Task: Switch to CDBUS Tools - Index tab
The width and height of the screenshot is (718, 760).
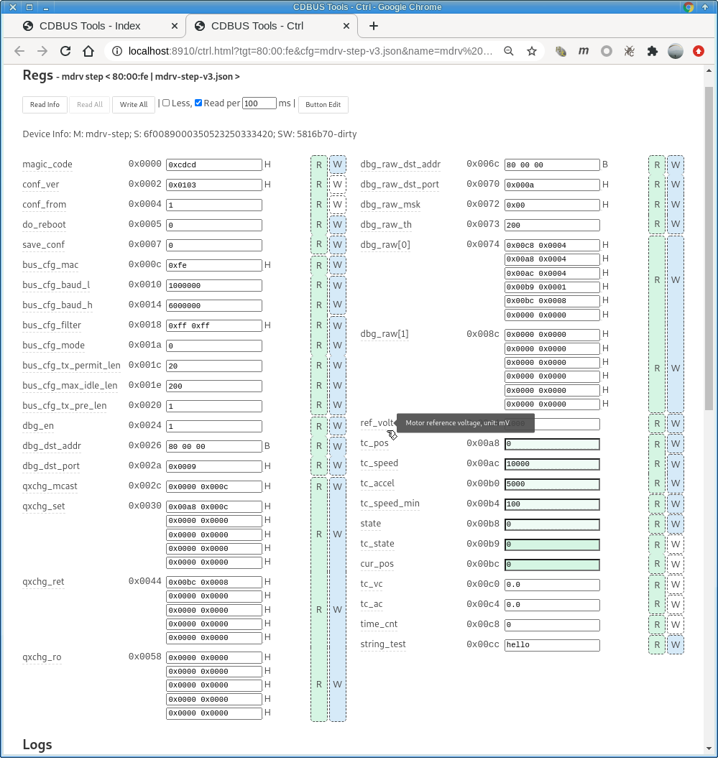Action: click(90, 26)
